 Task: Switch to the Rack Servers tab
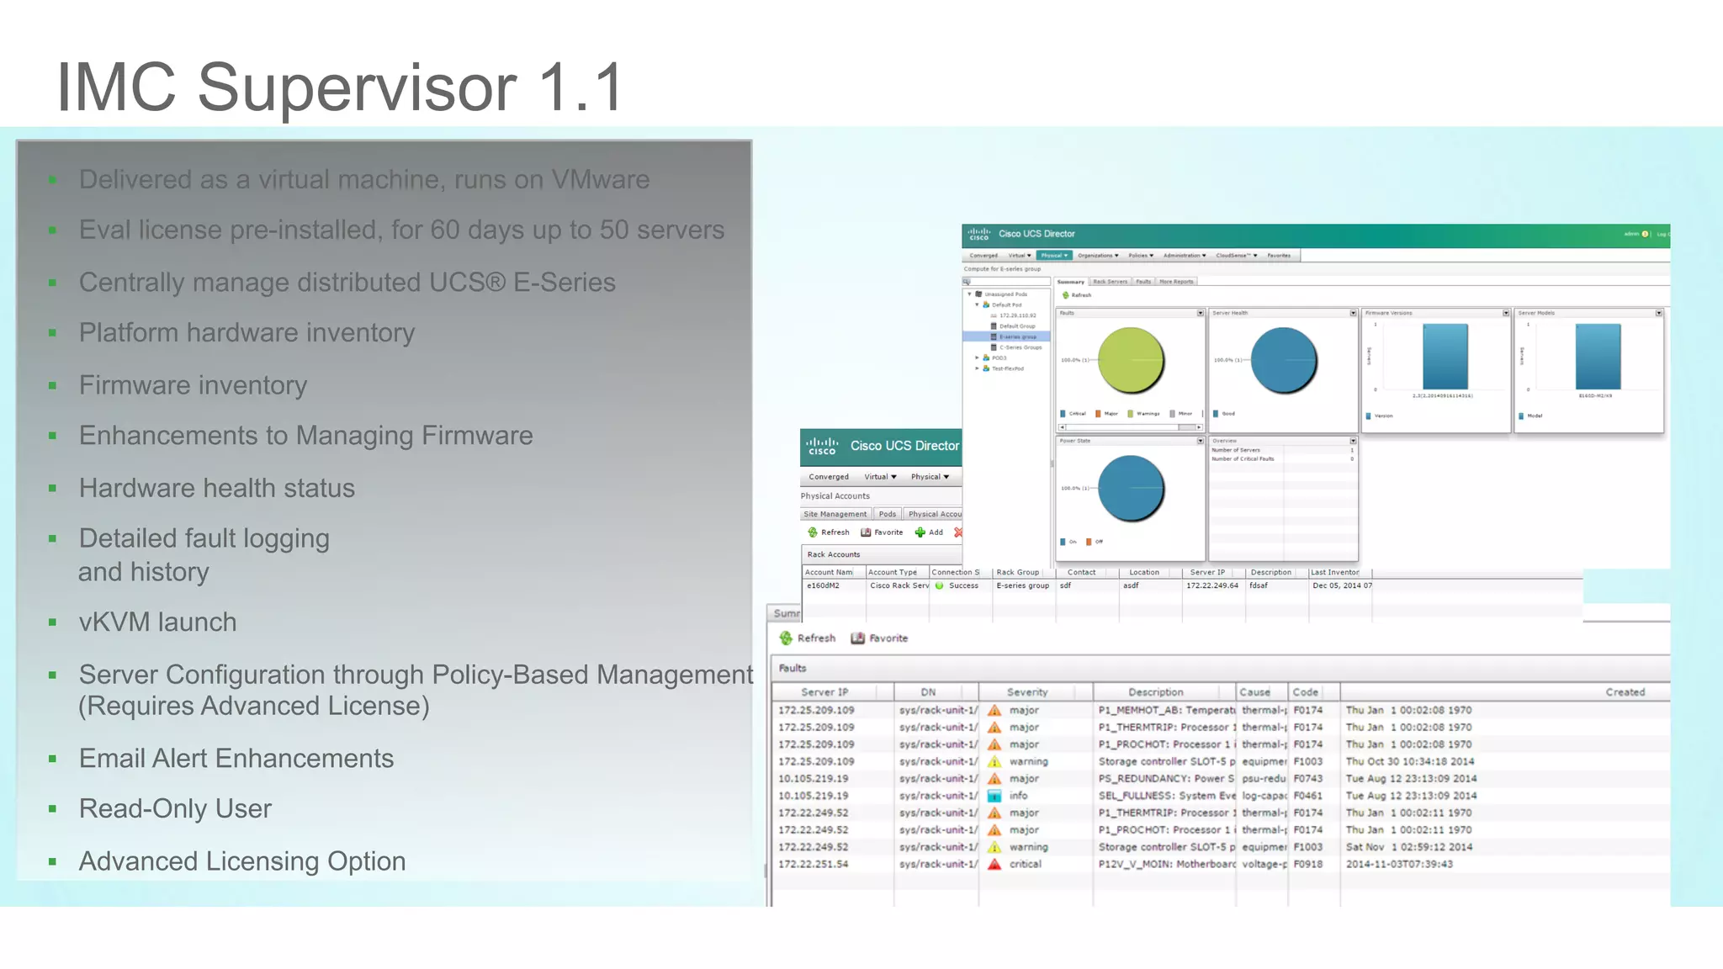coord(1111,282)
